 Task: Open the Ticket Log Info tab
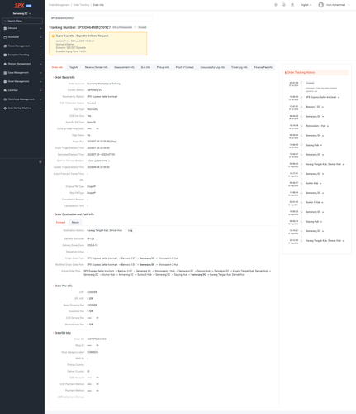click(x=239, y=67)
